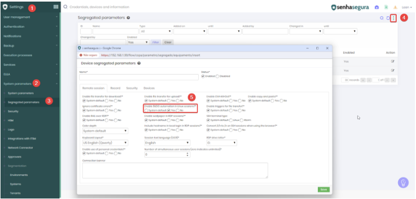The image size is (416, 199).
Task: Open the Color depth dropdown
Action: tap(105, 131)
